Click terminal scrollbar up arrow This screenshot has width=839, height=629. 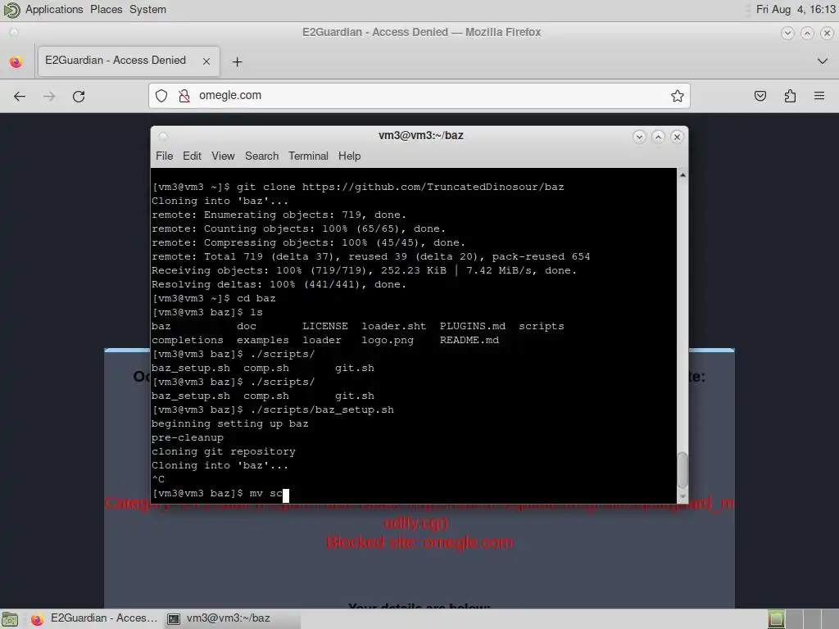683,175
